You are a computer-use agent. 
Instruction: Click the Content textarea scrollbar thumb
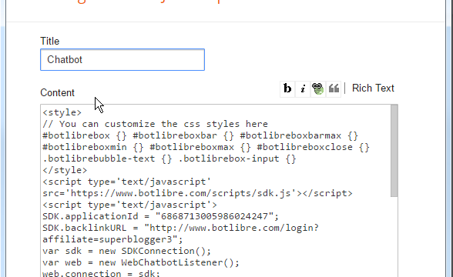[x=394, y=151]
